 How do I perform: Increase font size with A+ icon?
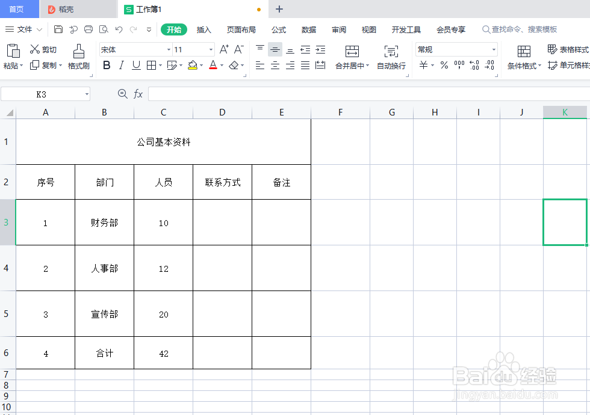[x=225, y=49]
